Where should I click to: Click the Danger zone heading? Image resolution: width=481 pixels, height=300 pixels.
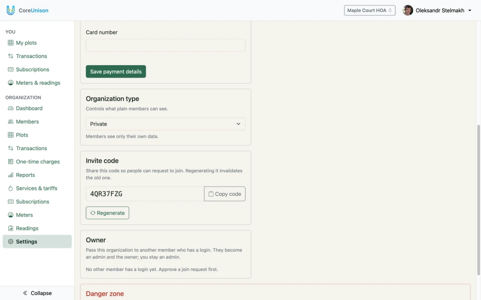[105, 294]
